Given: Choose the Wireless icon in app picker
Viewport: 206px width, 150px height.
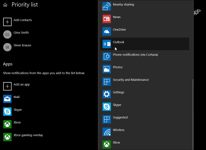Looking at the screenshot, I should [107, 132].
